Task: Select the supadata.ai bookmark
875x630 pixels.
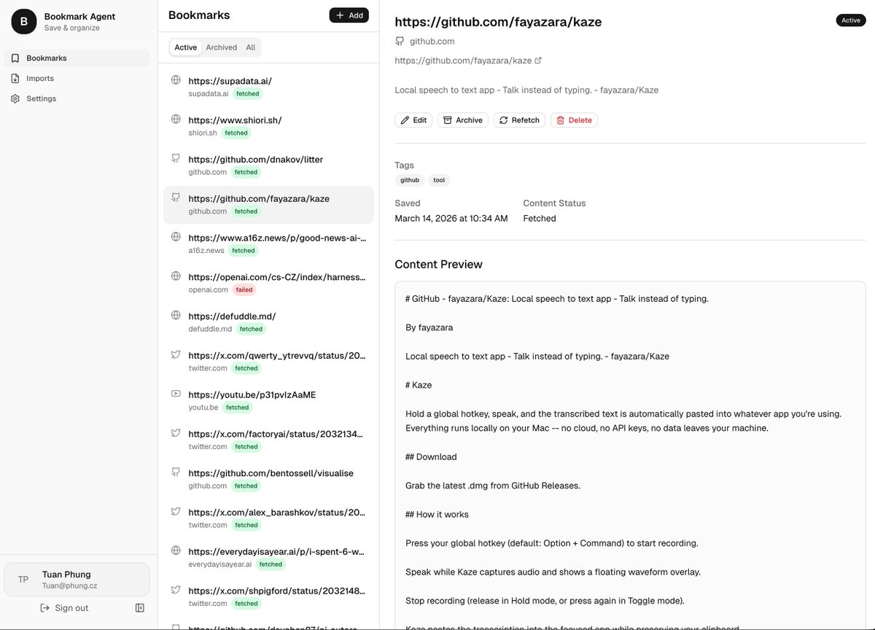Action: (x=268, y=87)
